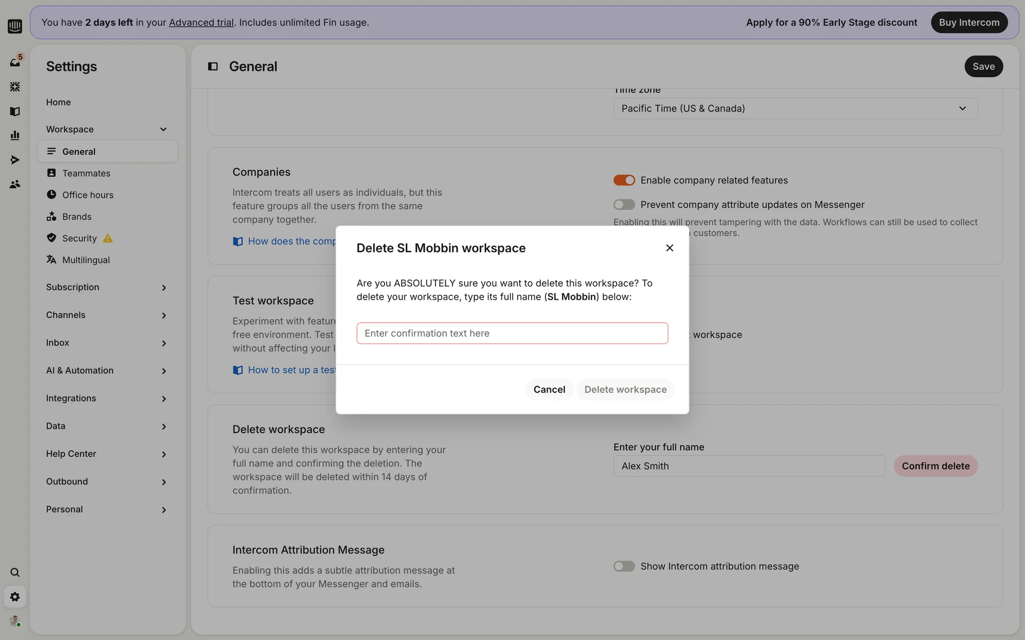Open the Fin AI asterisk icon
This screenshot has width=1025, height=640.
click(x=15, y=86)
